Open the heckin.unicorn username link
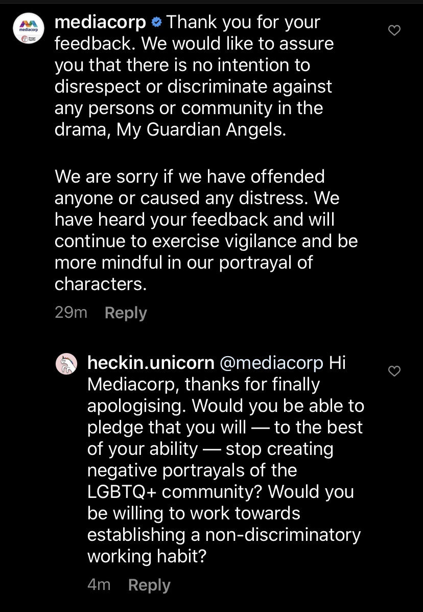423x612 pixels. click(151, 363)
